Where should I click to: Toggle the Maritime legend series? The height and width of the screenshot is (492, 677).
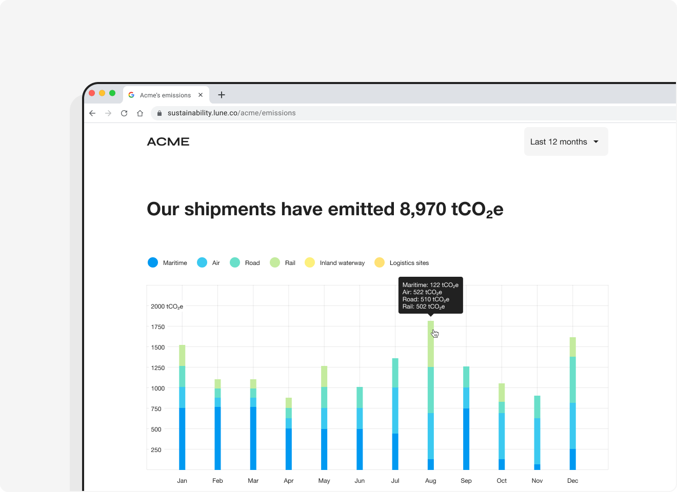tap(167, 263)
